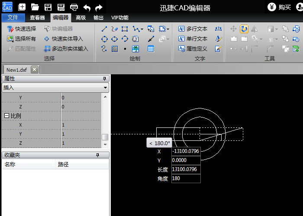
Task: Switch to the 查看器 ribbon tab
Action: click(x=37, y=18)
